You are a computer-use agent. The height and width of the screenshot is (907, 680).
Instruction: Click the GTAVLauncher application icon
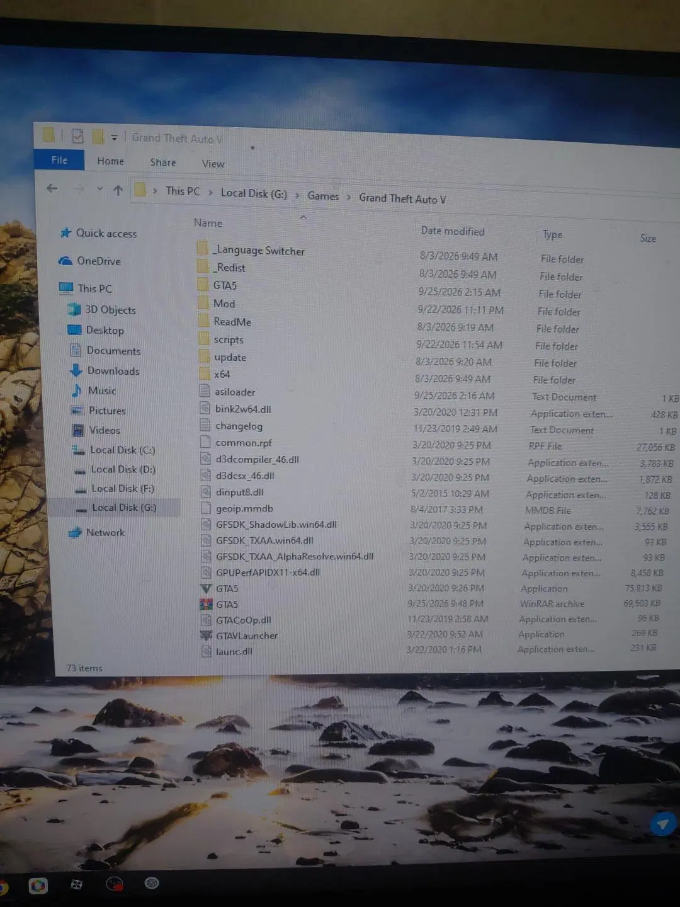[206, 636]
